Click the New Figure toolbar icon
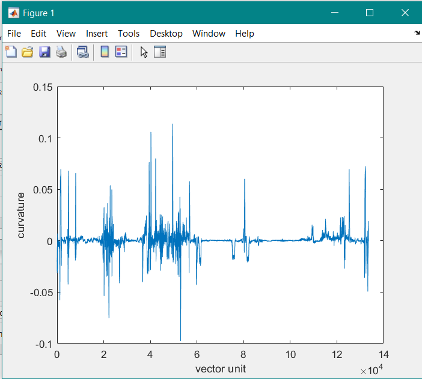The height and width of the screenshot is (379, 422). pos(11,52)
